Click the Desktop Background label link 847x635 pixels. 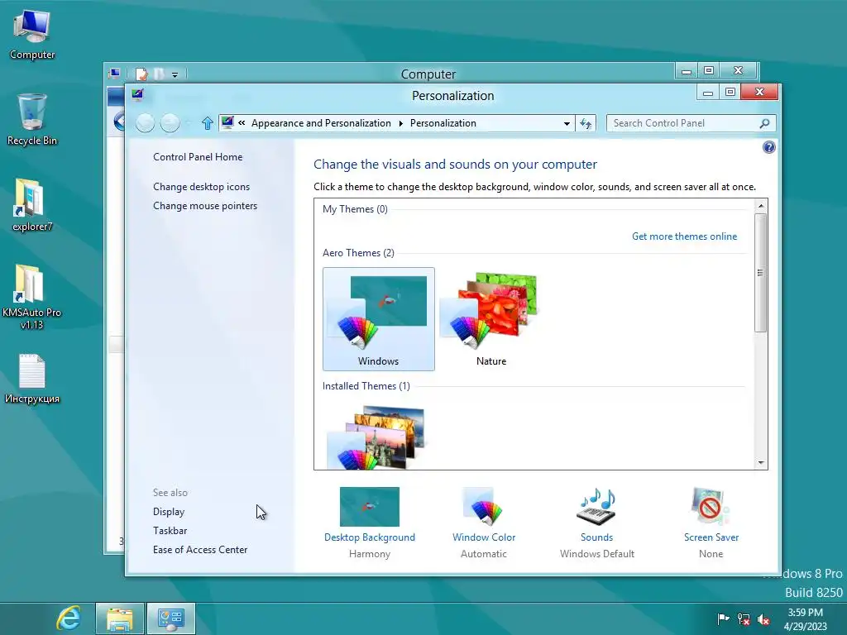pyautogui.click(x=370, y=537)
